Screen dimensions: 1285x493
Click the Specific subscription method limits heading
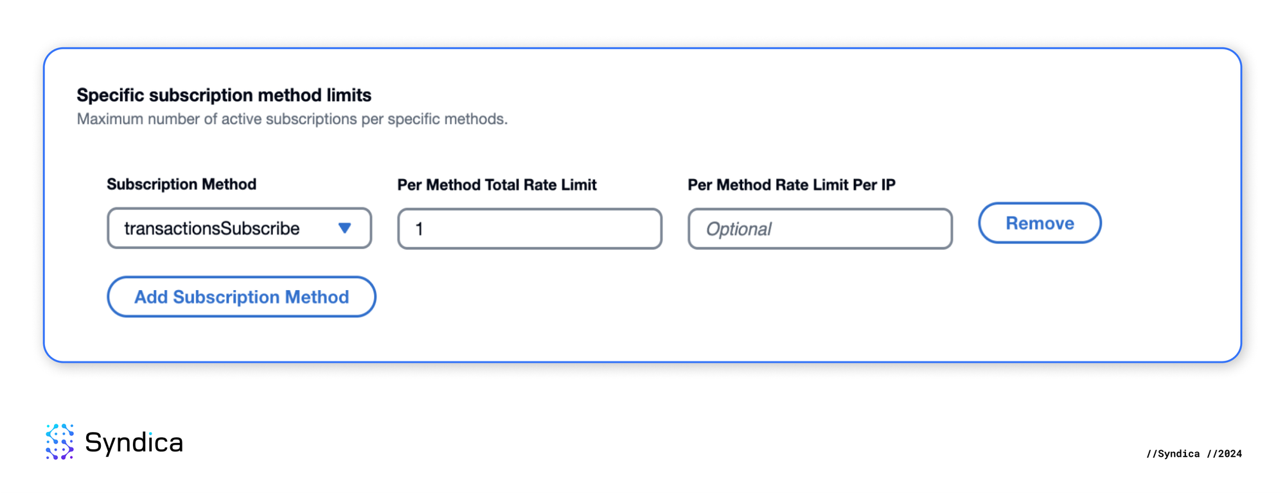click(224, 95)
